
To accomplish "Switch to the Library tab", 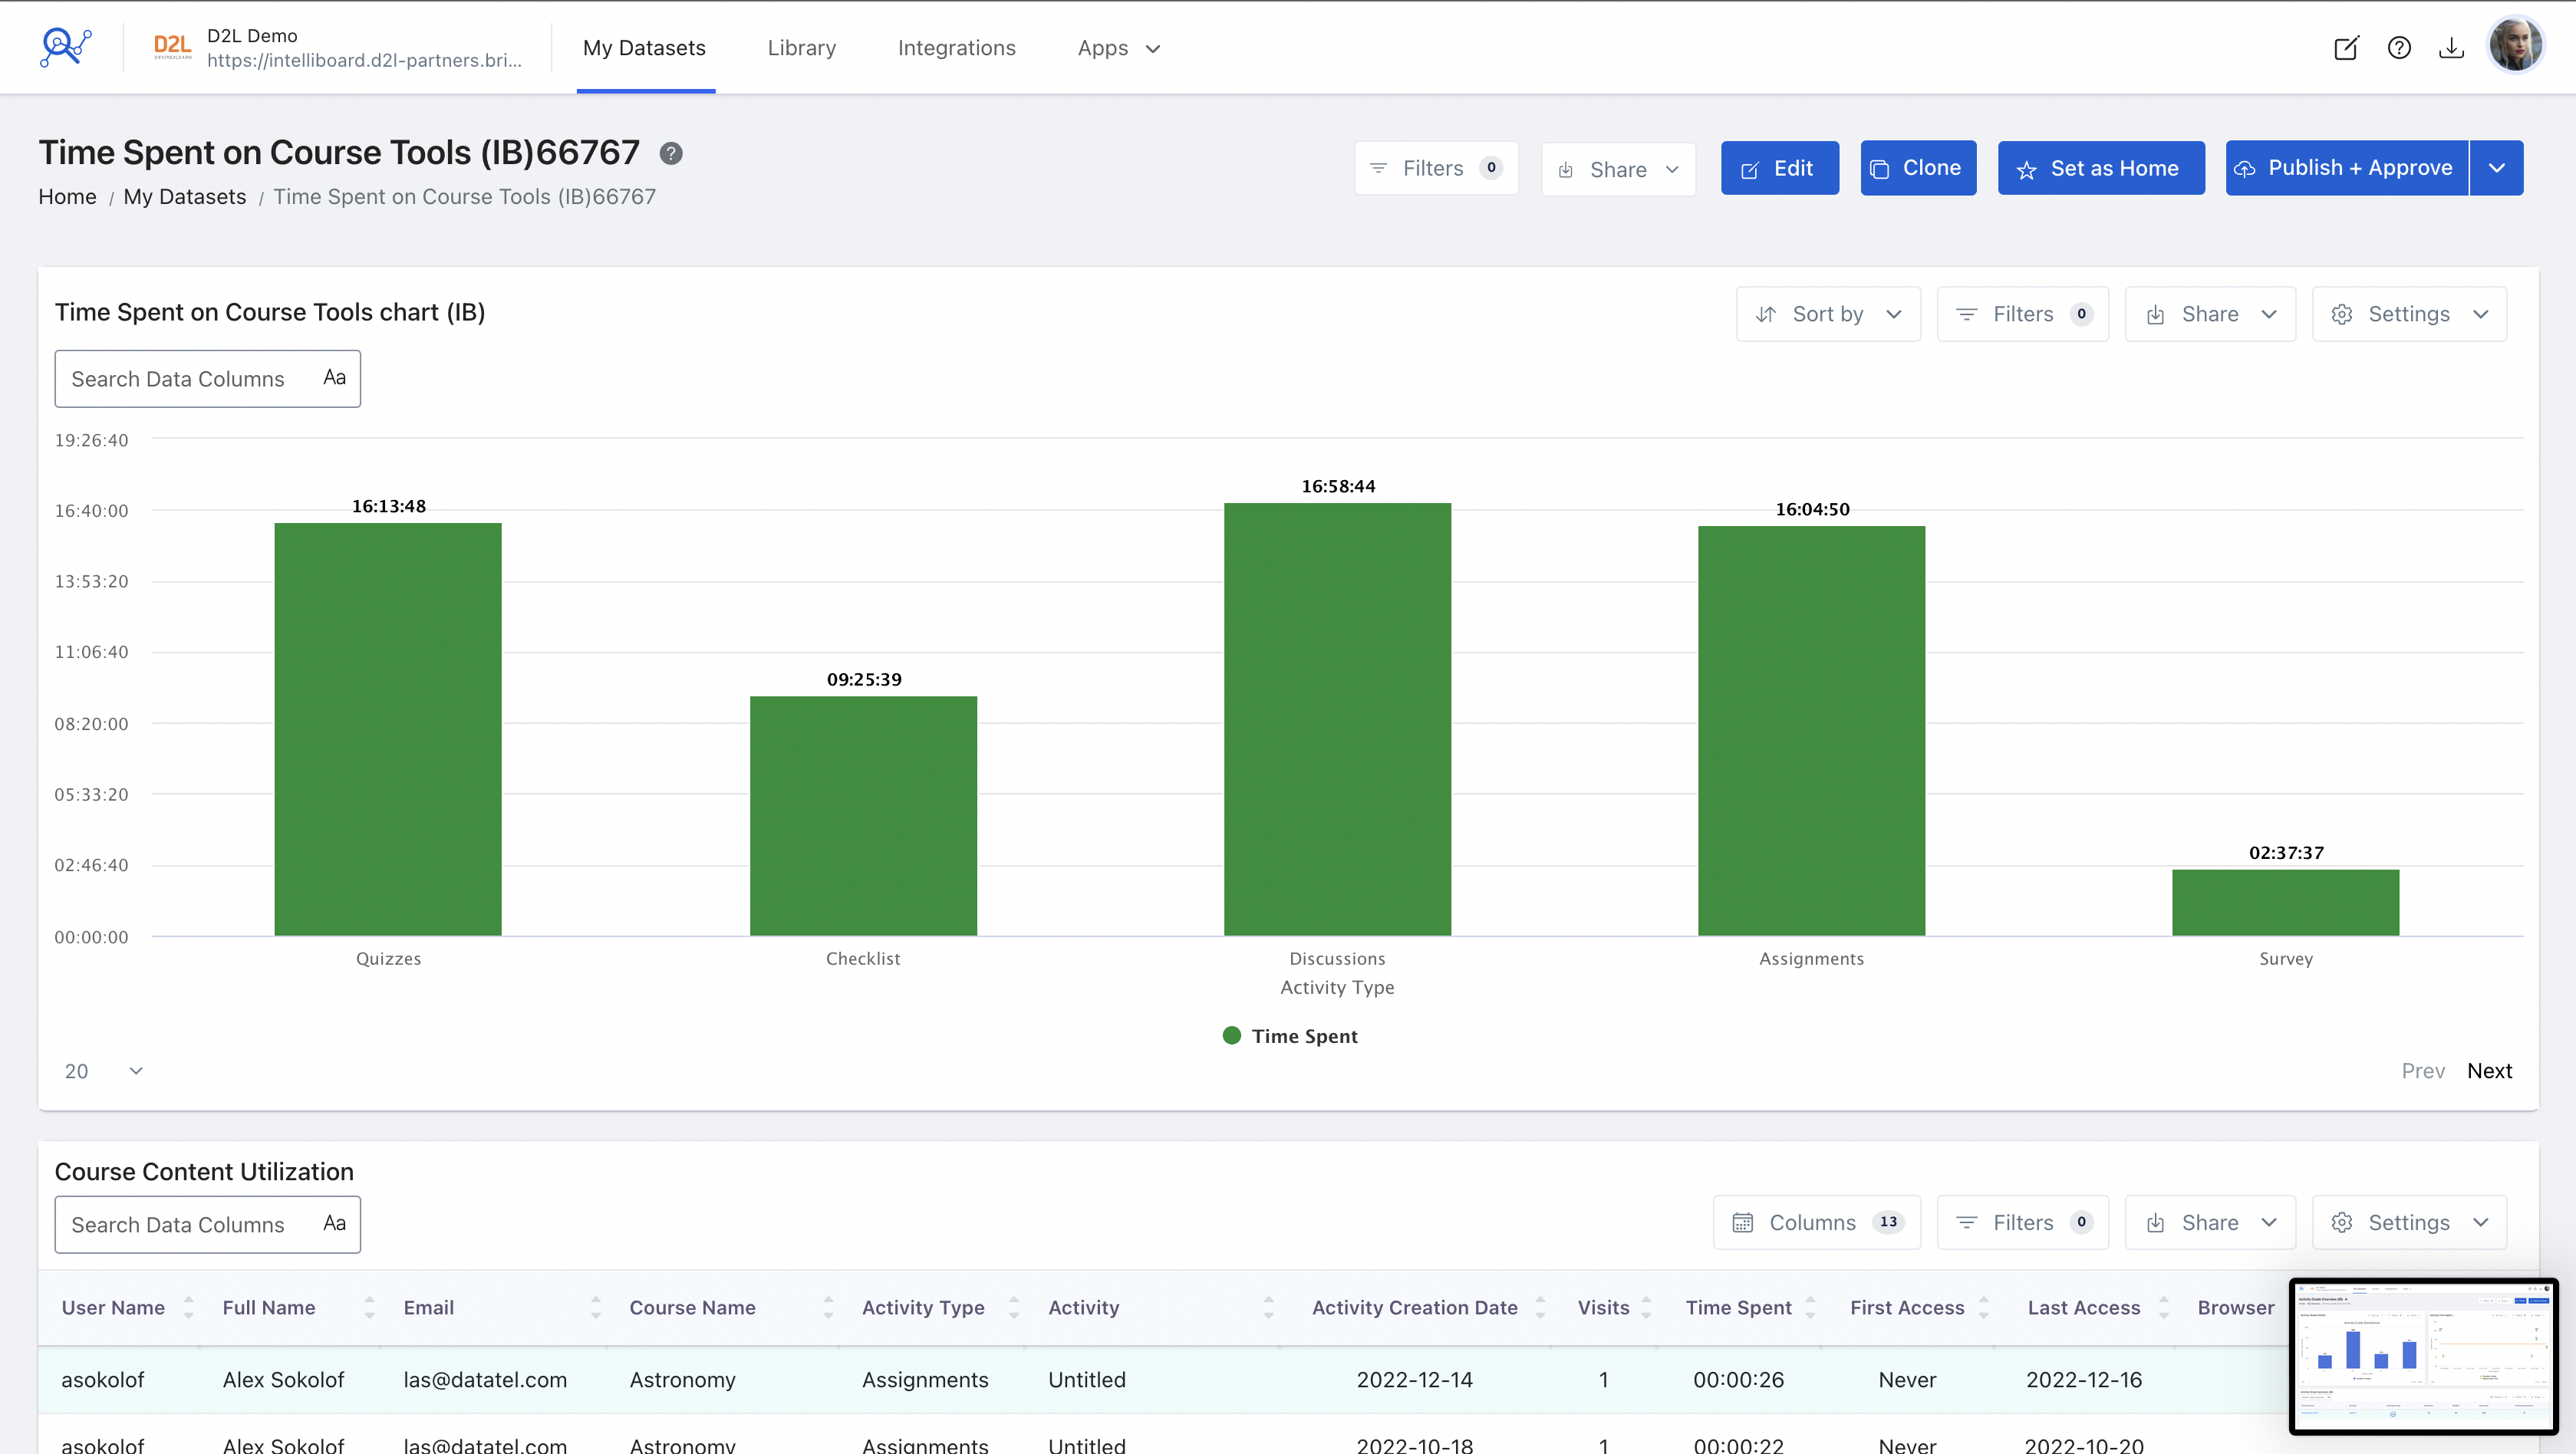I will 801,48.
